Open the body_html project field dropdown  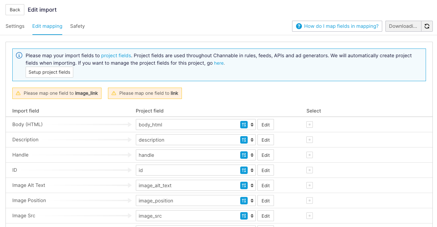(196, 124)
